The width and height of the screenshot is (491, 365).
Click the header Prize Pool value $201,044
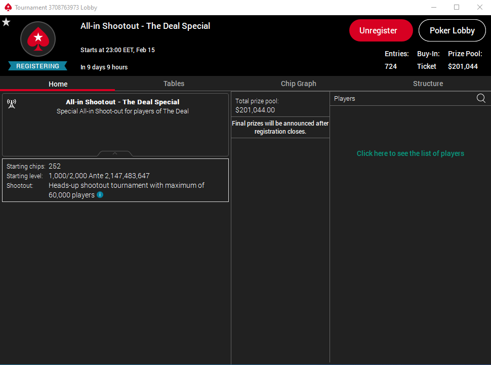463,66
